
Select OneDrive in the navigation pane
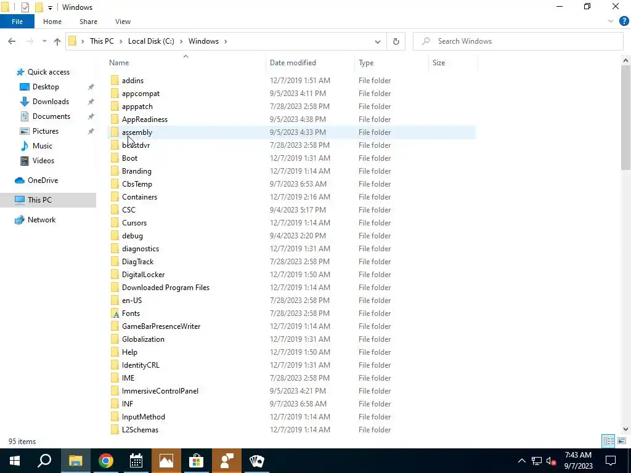click(x=43, y=180)
